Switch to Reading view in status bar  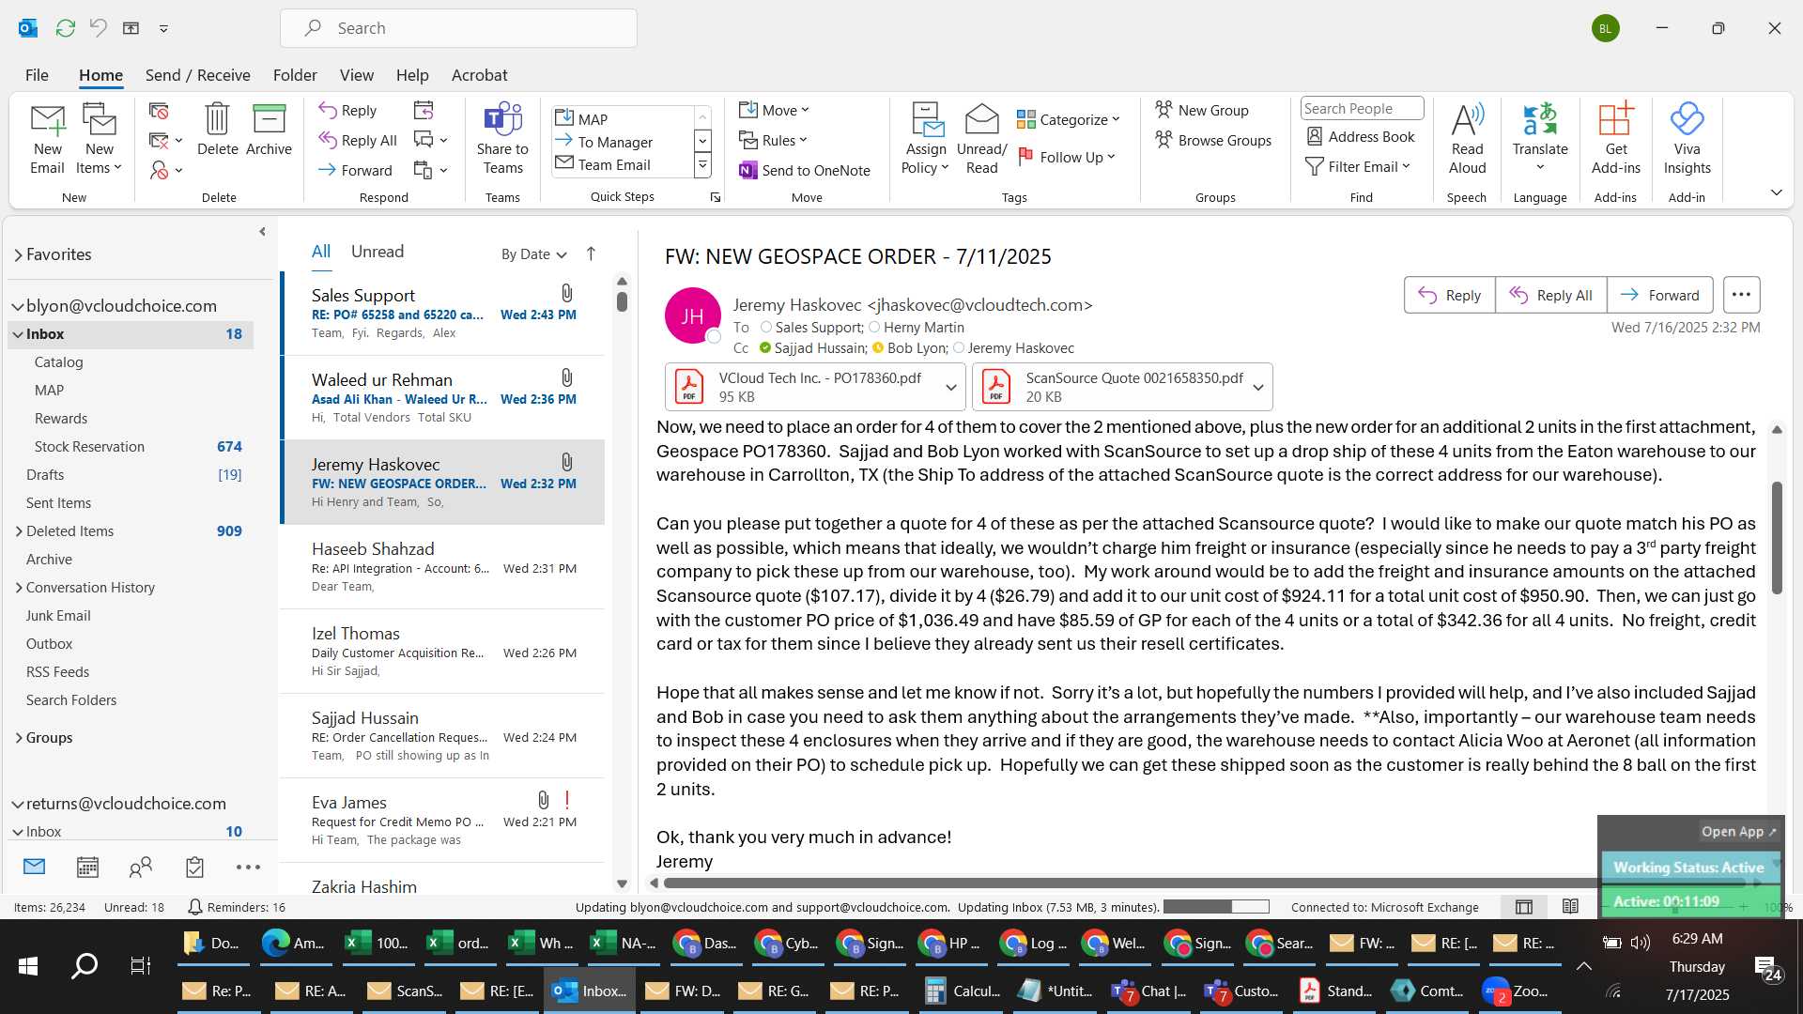[x=1570, y=907]
